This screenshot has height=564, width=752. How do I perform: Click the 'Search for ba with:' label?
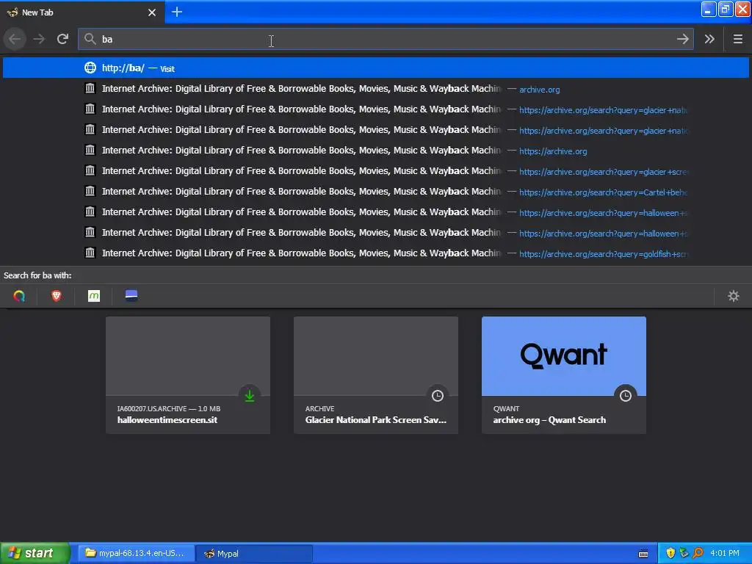tap(37, 275)
